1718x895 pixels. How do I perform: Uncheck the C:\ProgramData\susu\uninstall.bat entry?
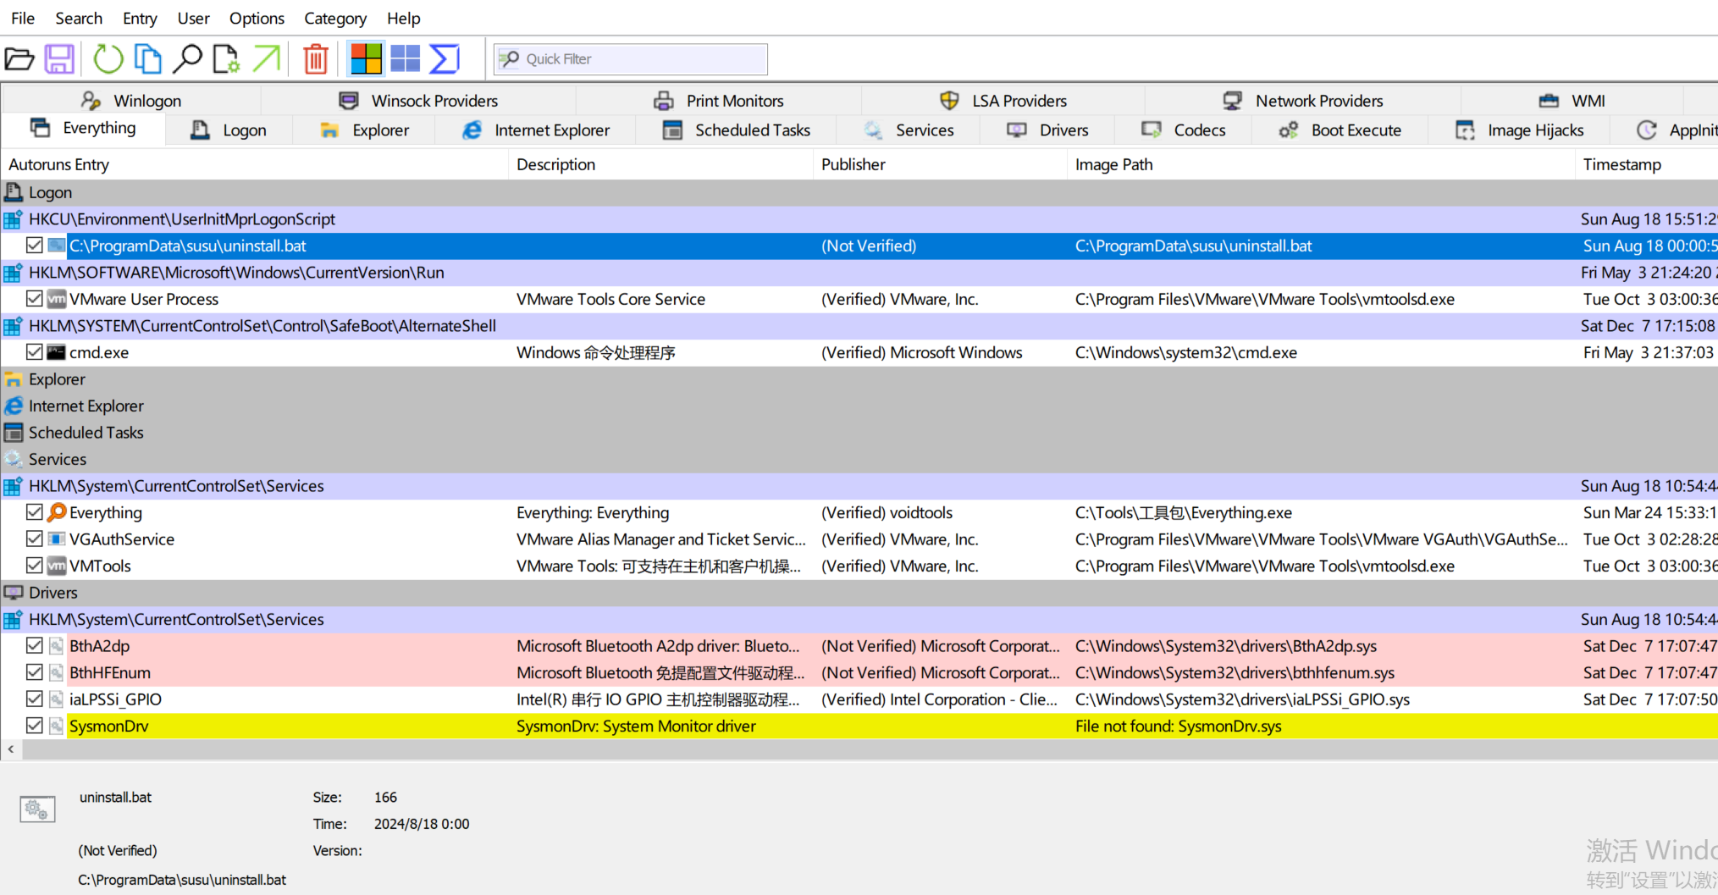pos(35,246)
